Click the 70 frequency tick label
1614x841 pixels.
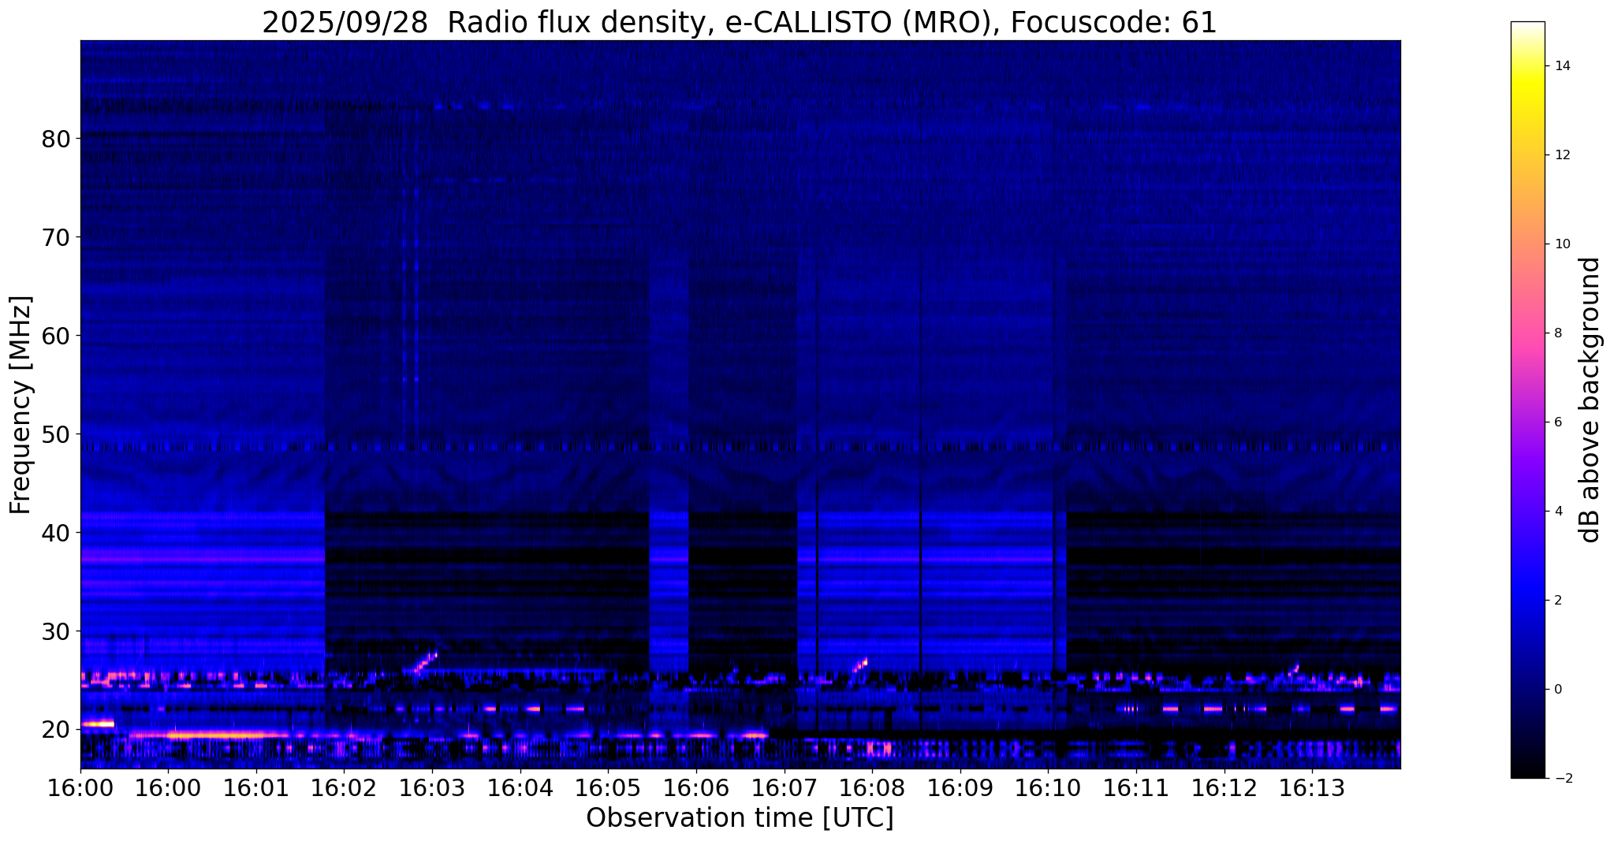[x=56, y=238]
